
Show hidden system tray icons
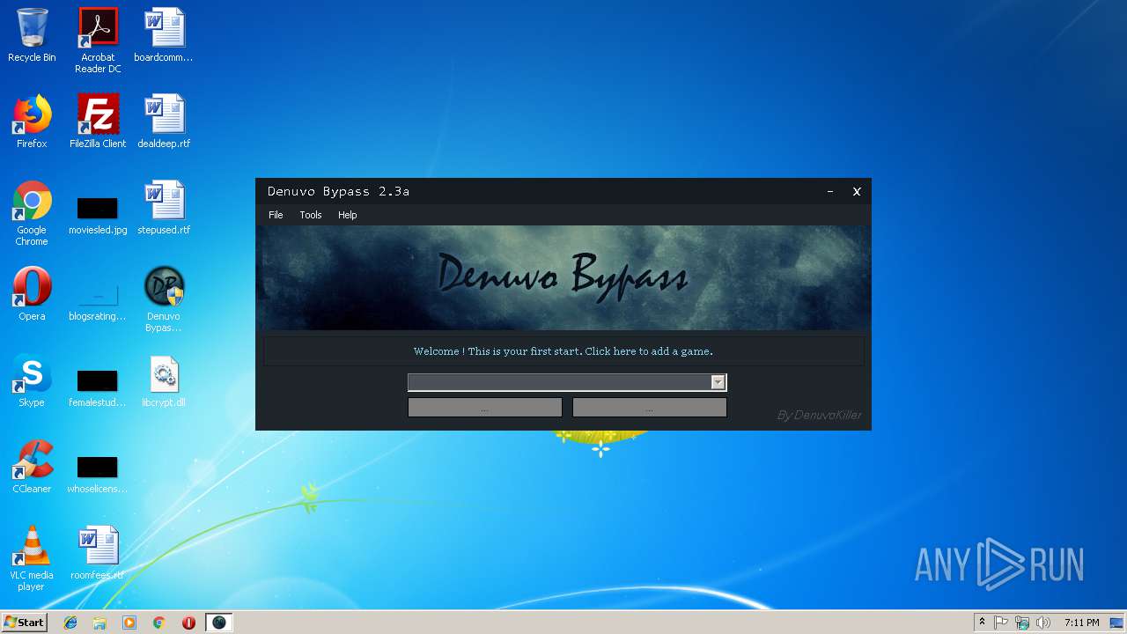[982, 623]
